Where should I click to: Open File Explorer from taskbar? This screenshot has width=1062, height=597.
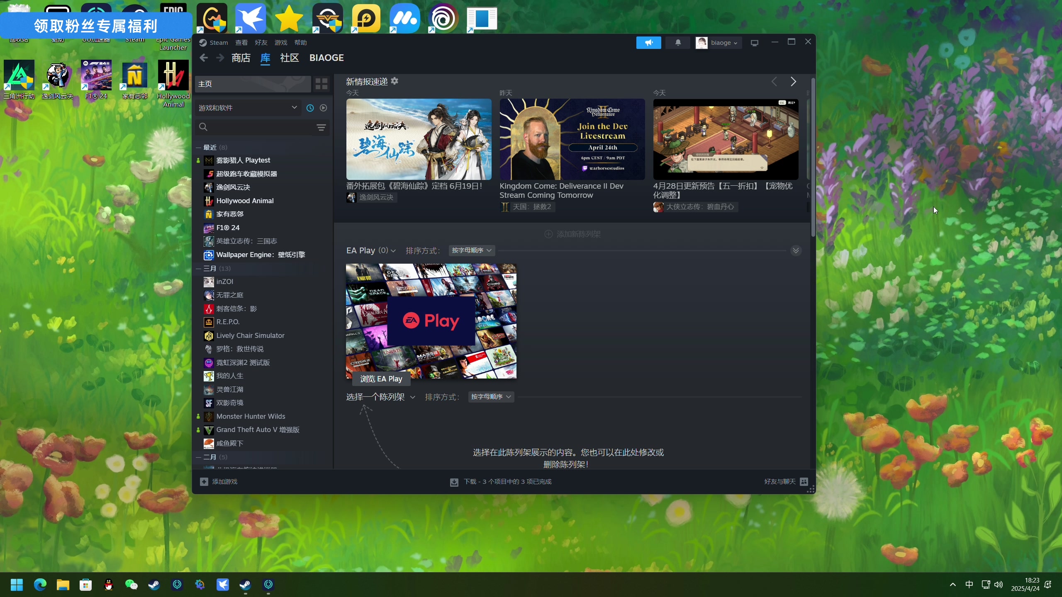(x=63, y=585)
